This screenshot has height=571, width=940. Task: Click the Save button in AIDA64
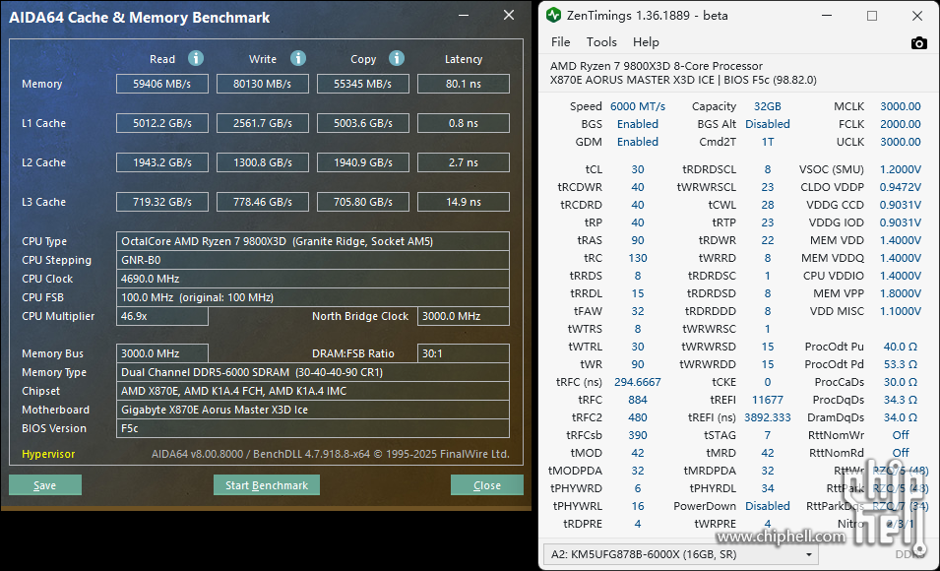45,485
